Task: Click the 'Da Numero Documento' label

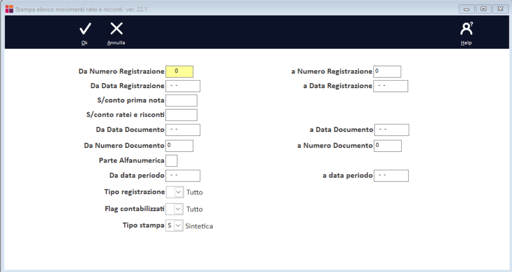Action: (x=124, y=145)
